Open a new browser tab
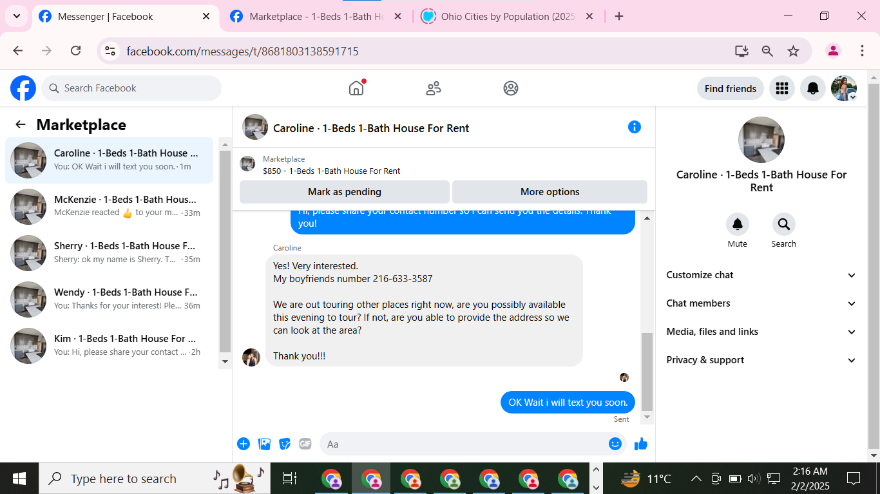This screenshot has height=494, width=880. click(619, 17)
